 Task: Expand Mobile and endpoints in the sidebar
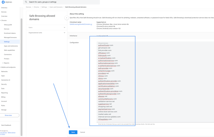tap(1, 67)
